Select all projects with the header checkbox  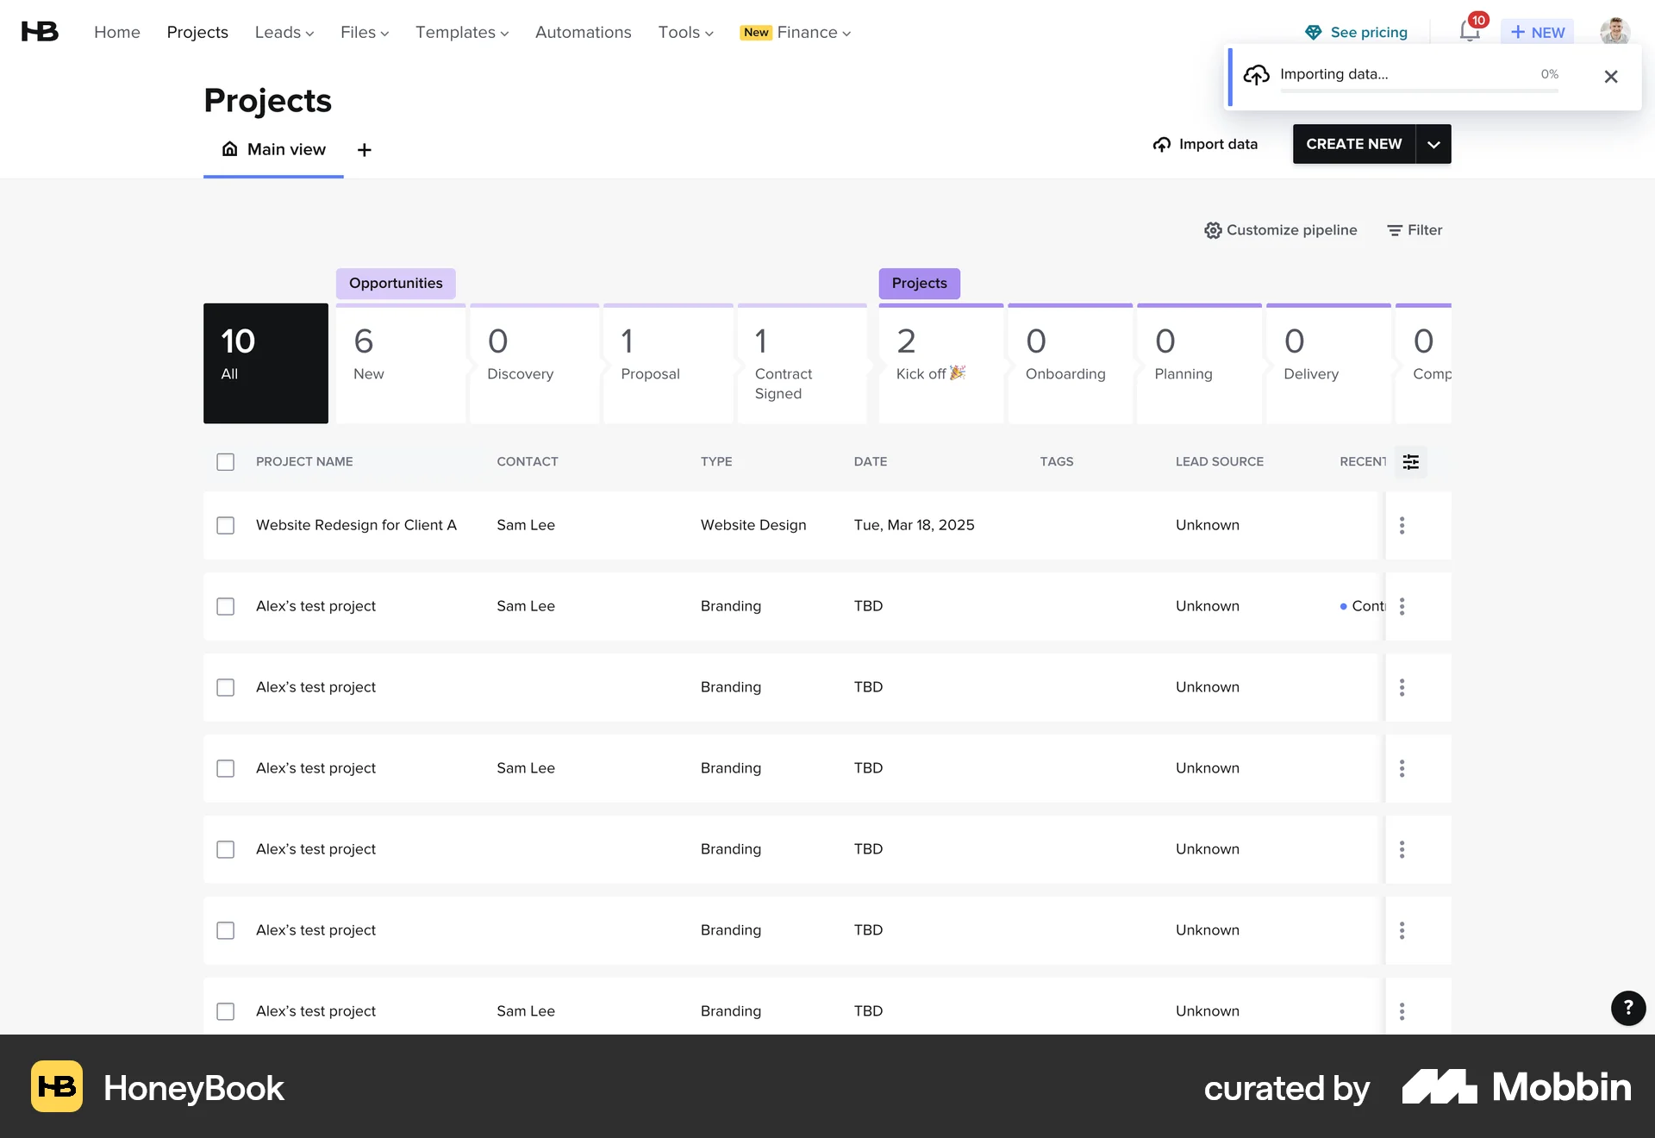tap(225, 462)
